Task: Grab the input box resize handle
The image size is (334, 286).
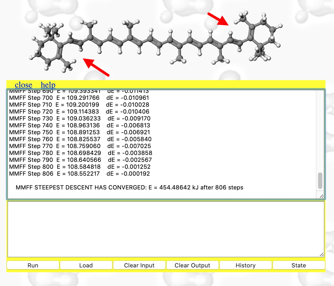Action: point(322,255)
